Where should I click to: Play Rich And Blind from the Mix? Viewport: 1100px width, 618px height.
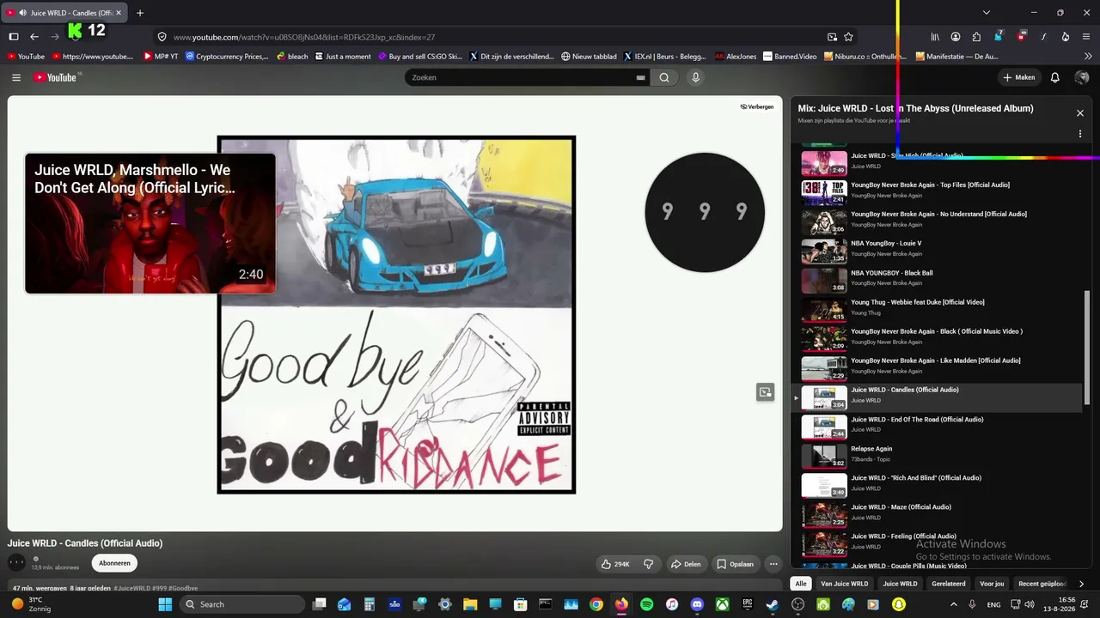(x=937, y=486)
